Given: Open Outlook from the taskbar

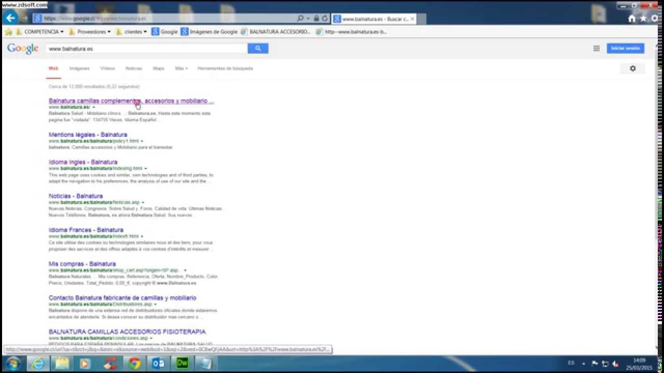Looking at the screenshot, I should [x=159, y=364].
